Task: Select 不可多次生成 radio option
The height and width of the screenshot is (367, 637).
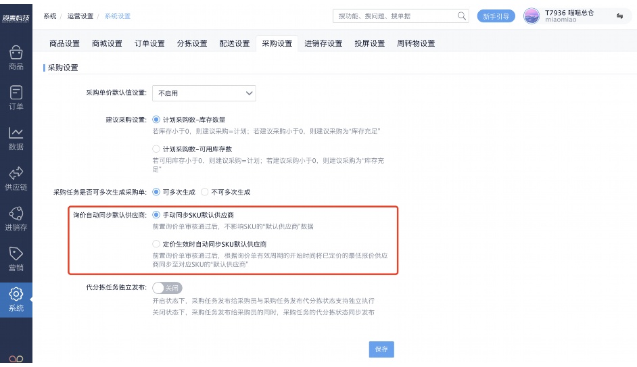Action: point(204,192)
